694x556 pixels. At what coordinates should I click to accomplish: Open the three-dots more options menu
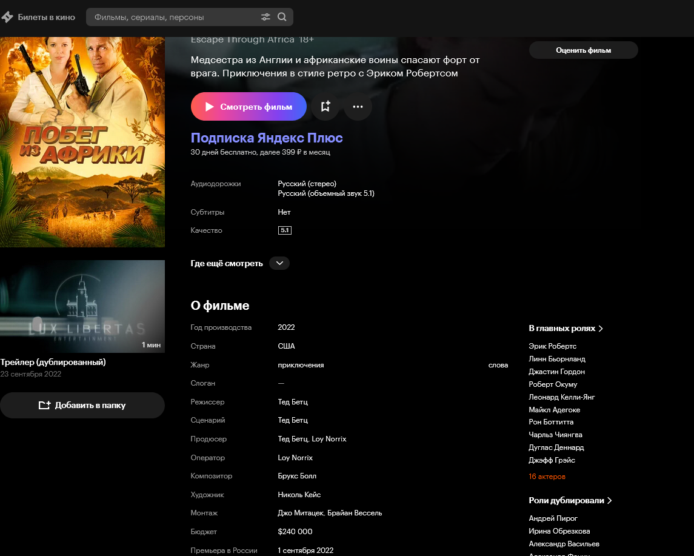click(358, 106)
